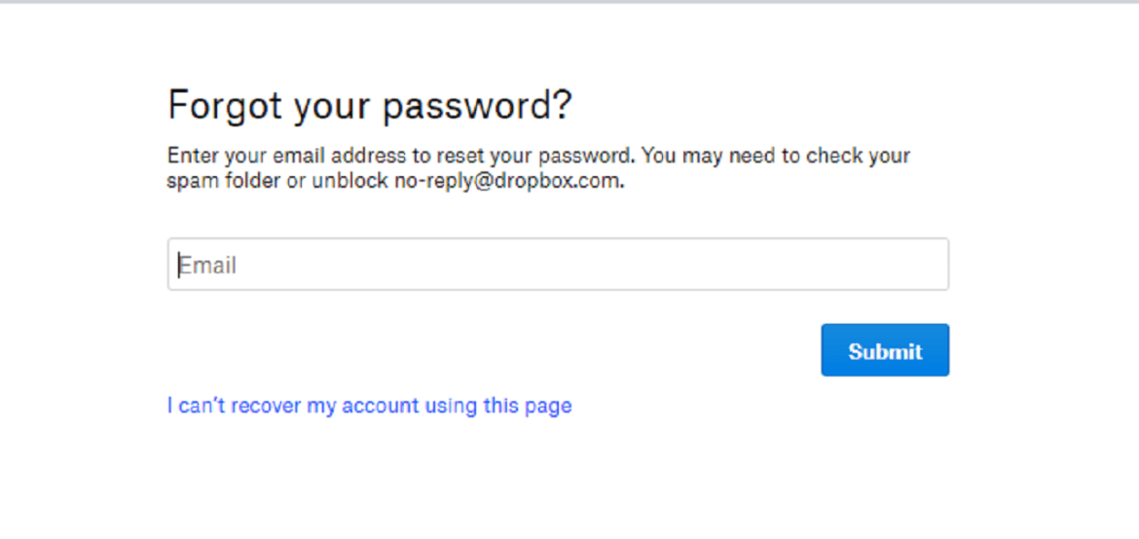Focus the email address text box
Screen dimensions: 1139x539
[558, 265]
